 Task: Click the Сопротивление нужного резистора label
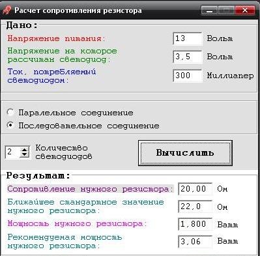click(91, 189)
